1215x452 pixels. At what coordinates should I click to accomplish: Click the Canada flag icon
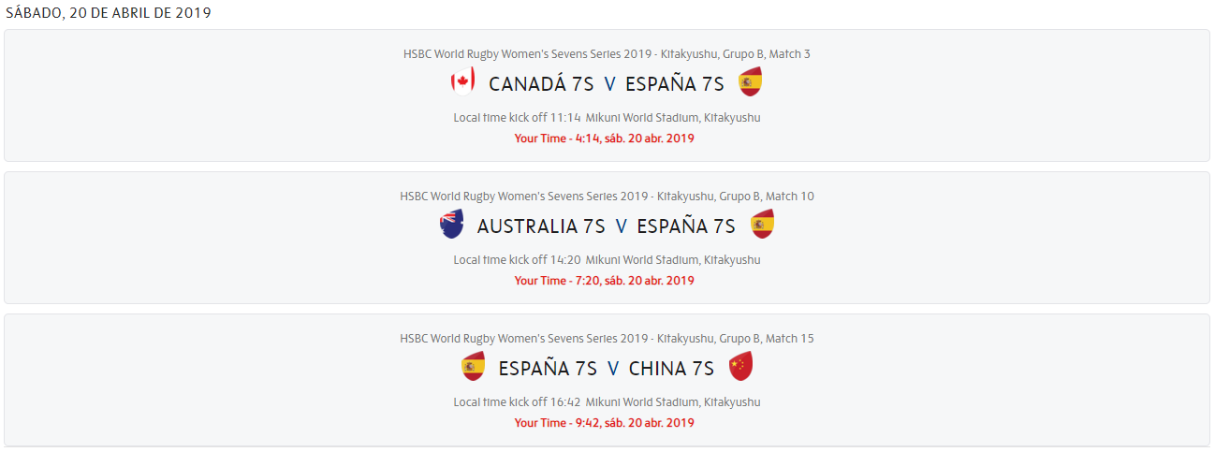click(x=461, y=82)
